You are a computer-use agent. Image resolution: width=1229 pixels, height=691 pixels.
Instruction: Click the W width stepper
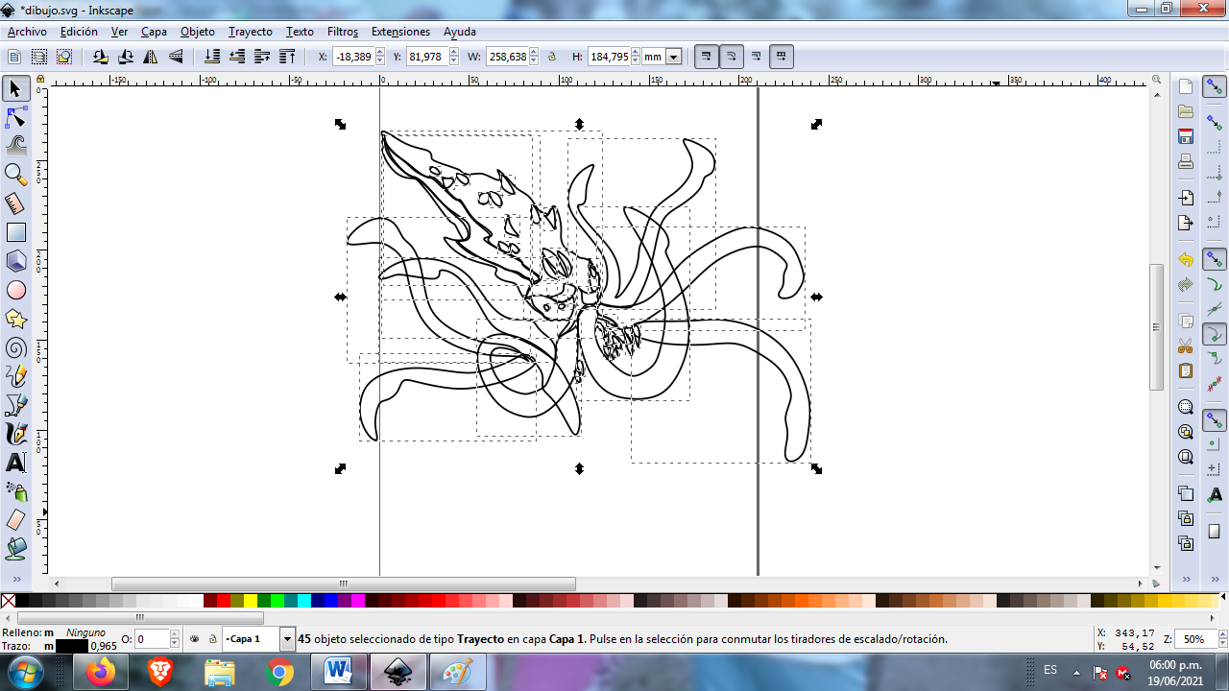click(535, 57)
